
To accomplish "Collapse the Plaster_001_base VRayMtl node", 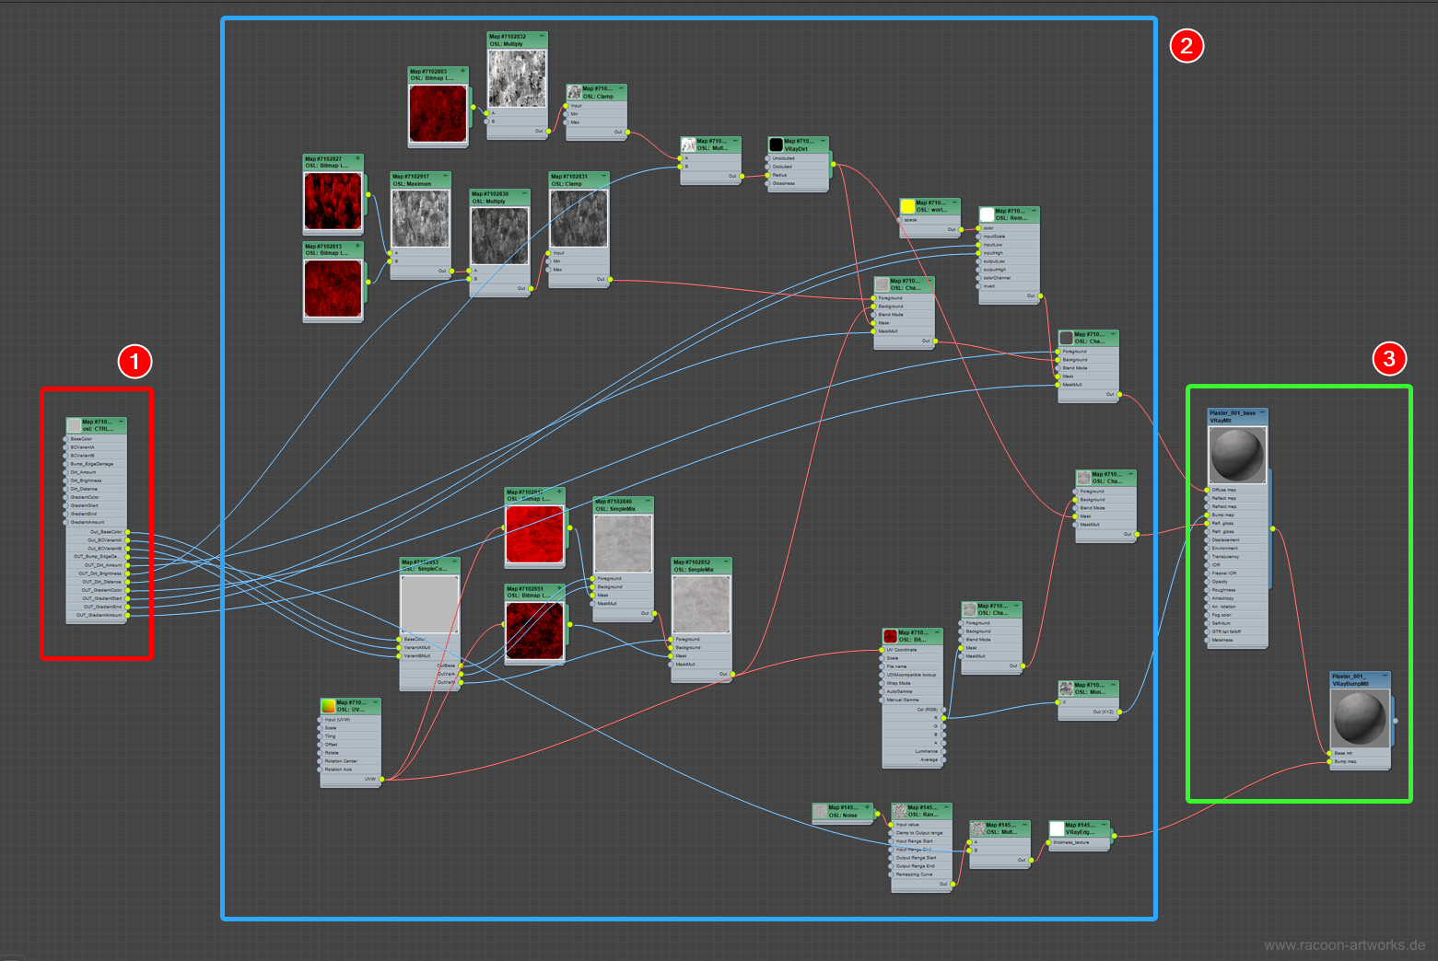I will (1262, 413).
